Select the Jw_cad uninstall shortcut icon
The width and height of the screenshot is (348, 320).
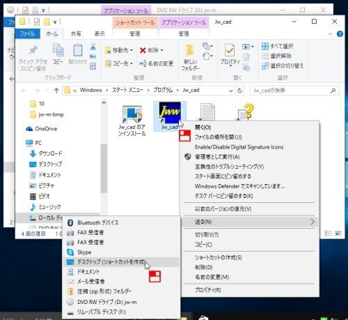(132, 114)
